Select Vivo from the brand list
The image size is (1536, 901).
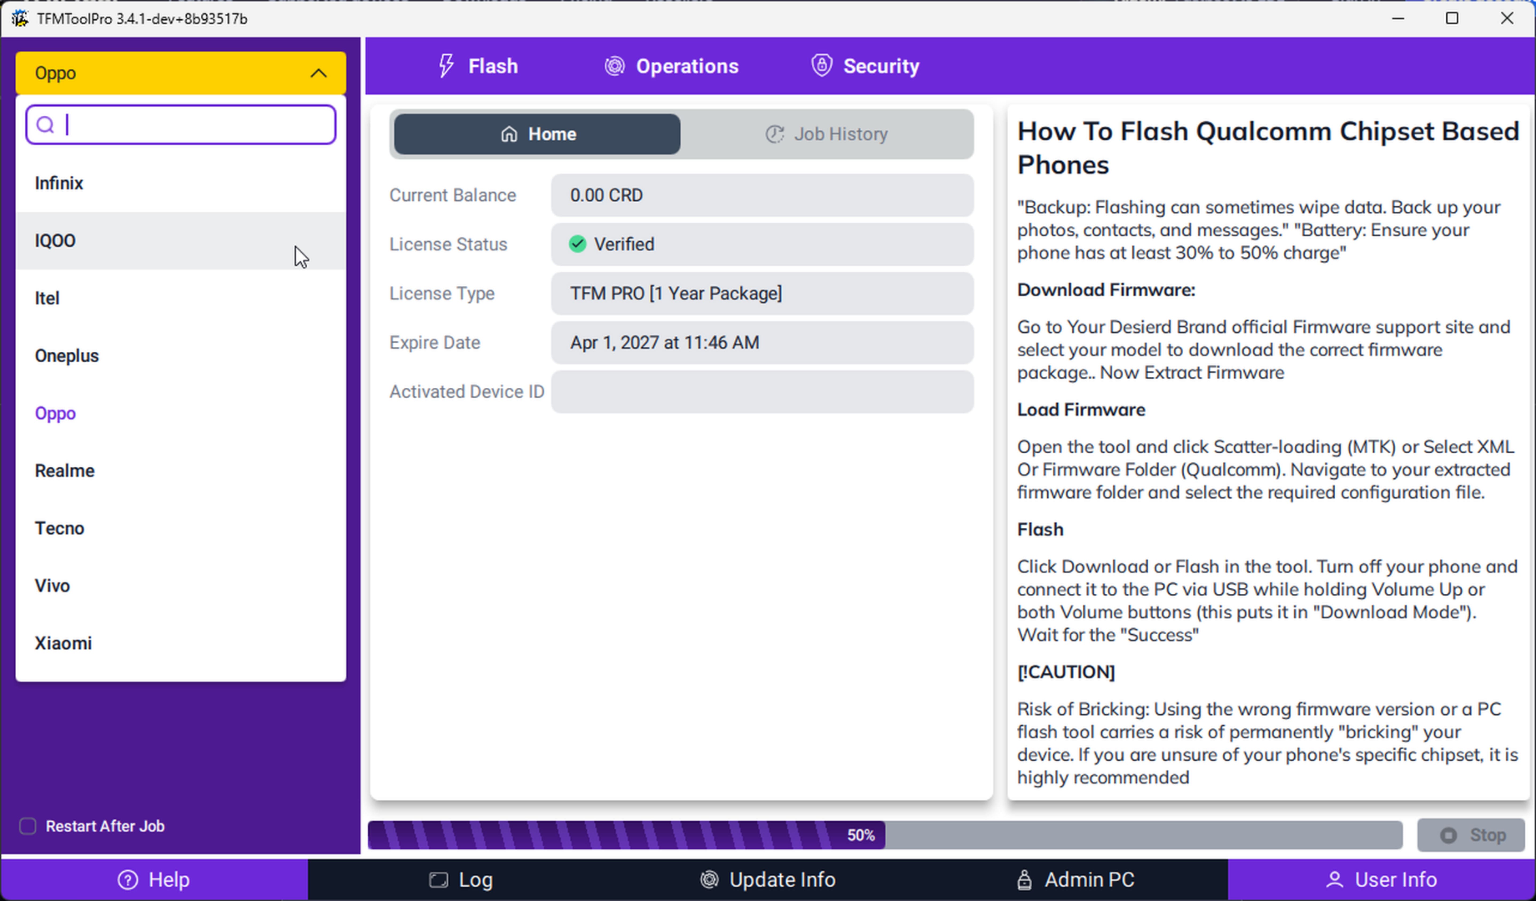click(180, 586)
